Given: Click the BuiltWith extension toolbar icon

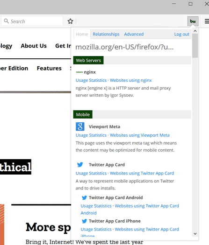Looking at the screenshot, I should click(x=193, y=21).
